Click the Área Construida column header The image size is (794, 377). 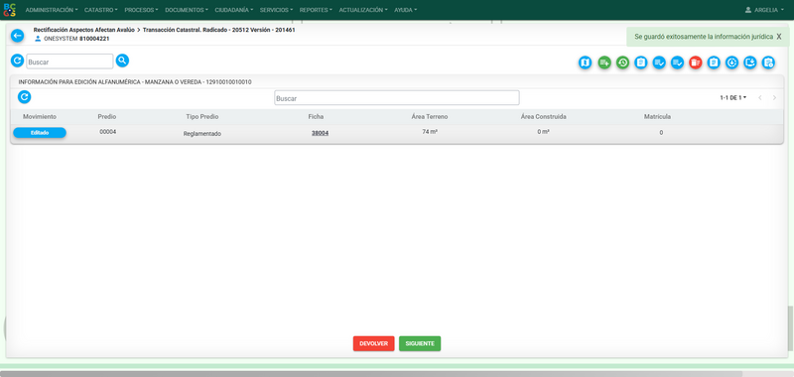(x=543, y=117)
